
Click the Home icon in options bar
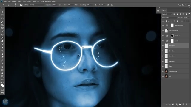pyautogui.click(x=4, y=5)
